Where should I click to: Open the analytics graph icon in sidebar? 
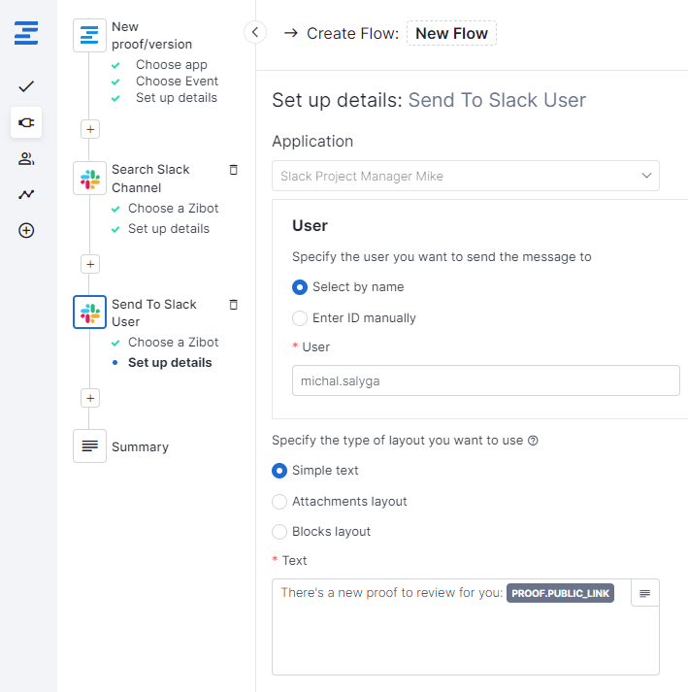26,194
